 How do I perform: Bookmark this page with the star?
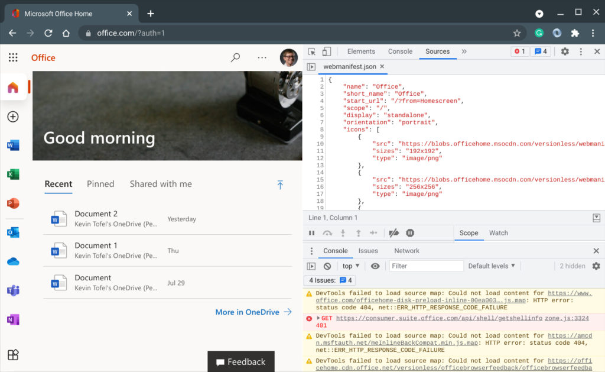(x=517, y=33)
